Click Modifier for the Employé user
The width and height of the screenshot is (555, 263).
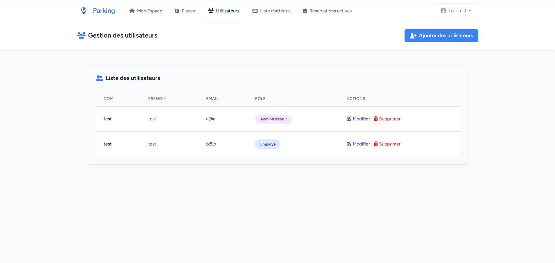pos(361,144)
